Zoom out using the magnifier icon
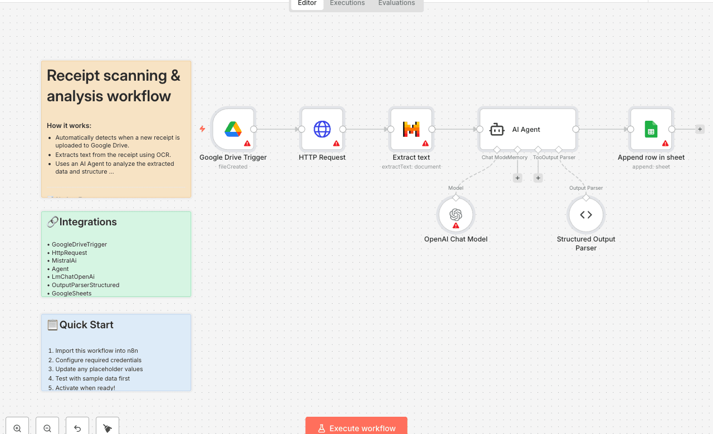 click(47, 427)
